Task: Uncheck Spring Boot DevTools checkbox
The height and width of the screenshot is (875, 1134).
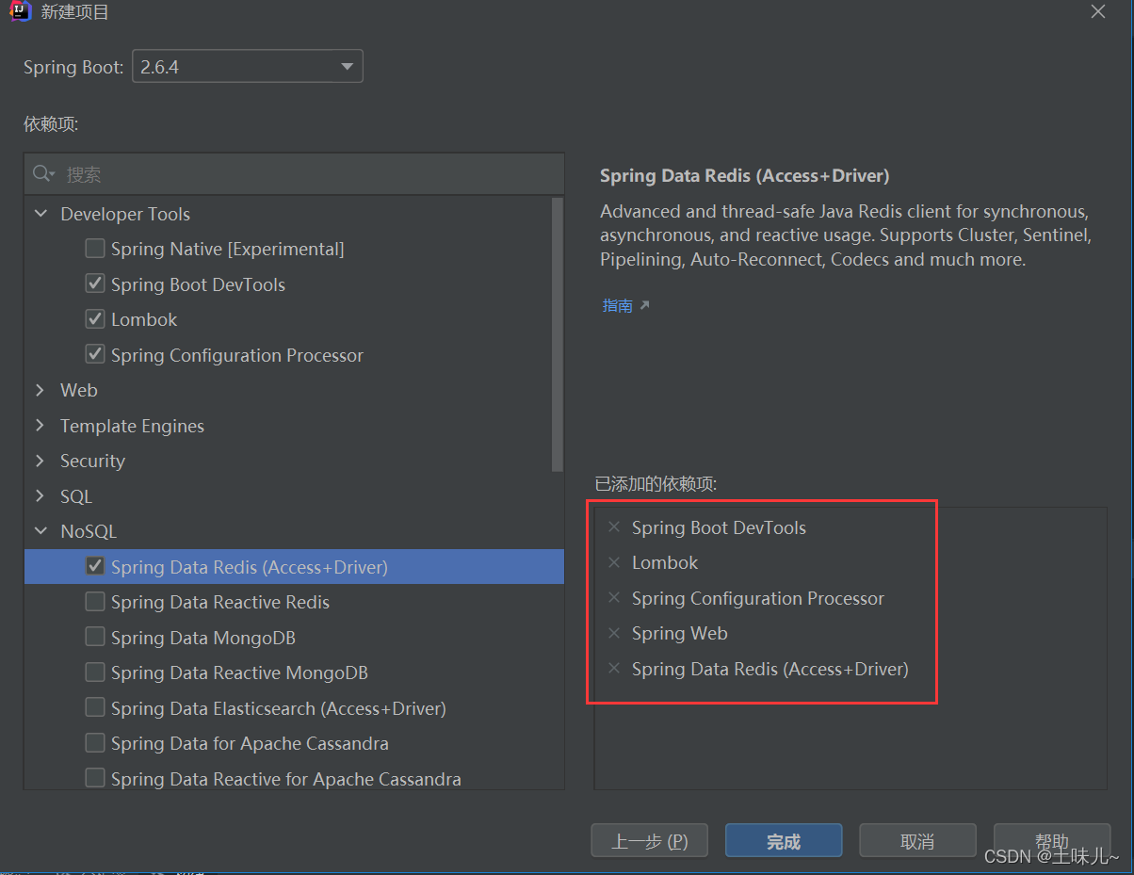Action: tap(95, 284)
